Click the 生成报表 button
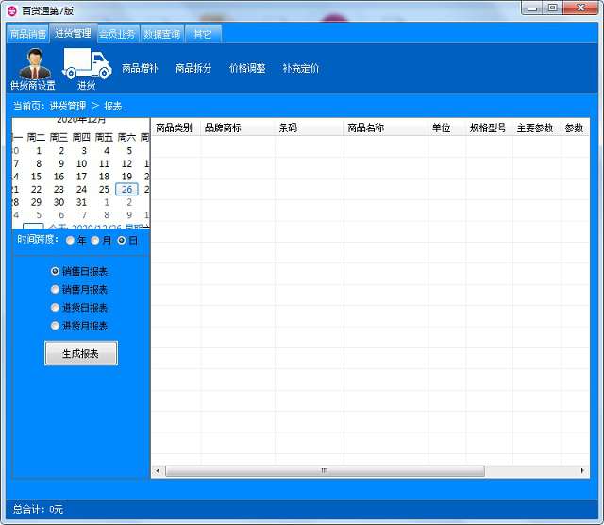This screenshot has height=525, width=604. click(81, 353)
